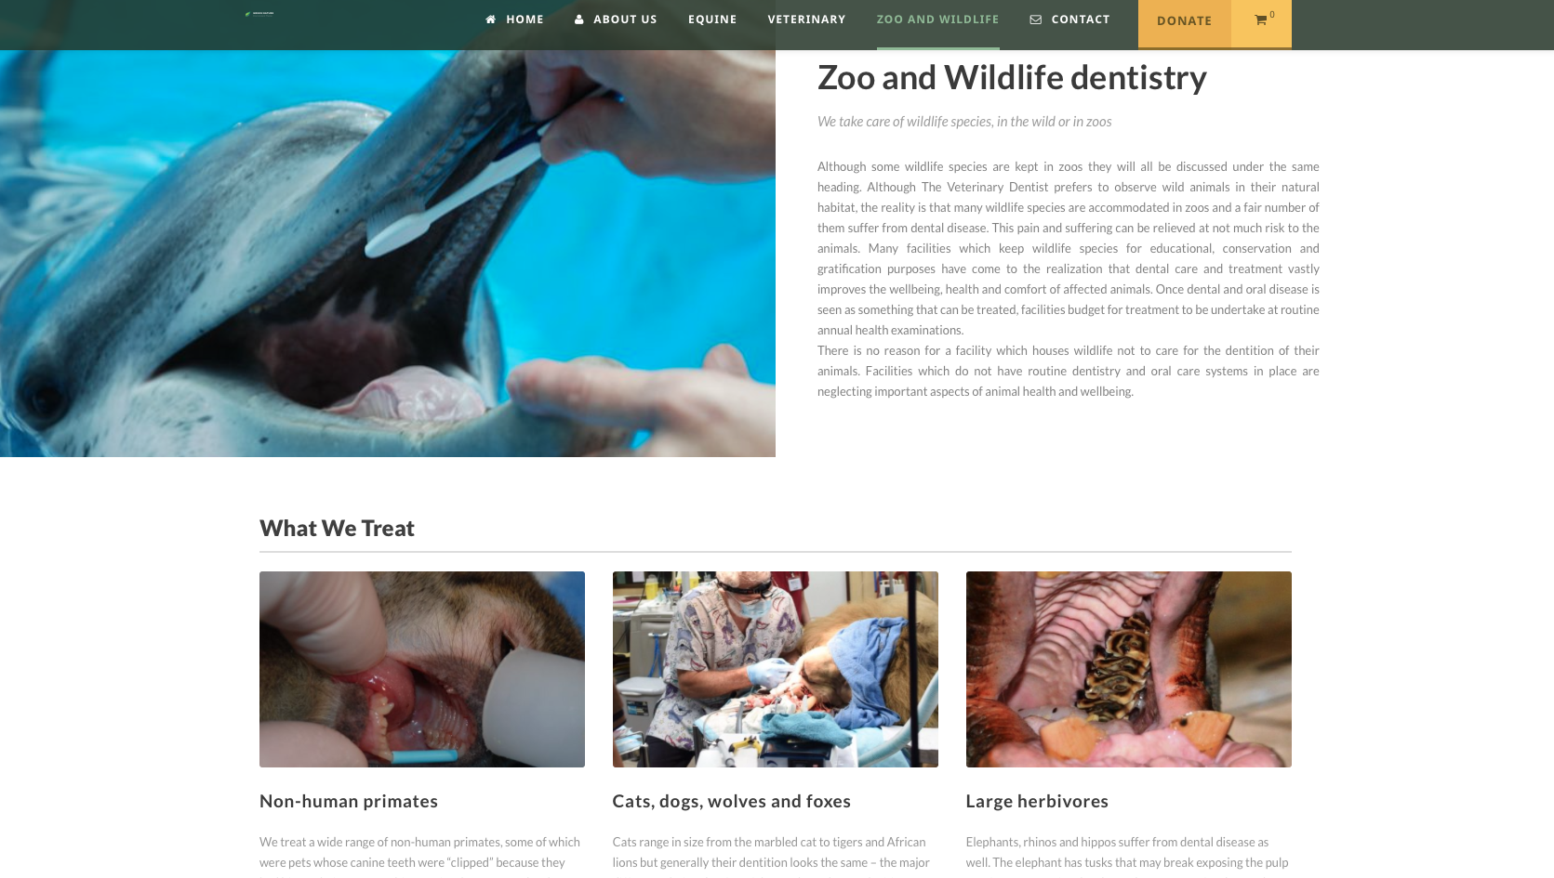This screenshot has height=878, width=1554.
Task: Click the Contact envelope icon
Action: click(1036, 20)
